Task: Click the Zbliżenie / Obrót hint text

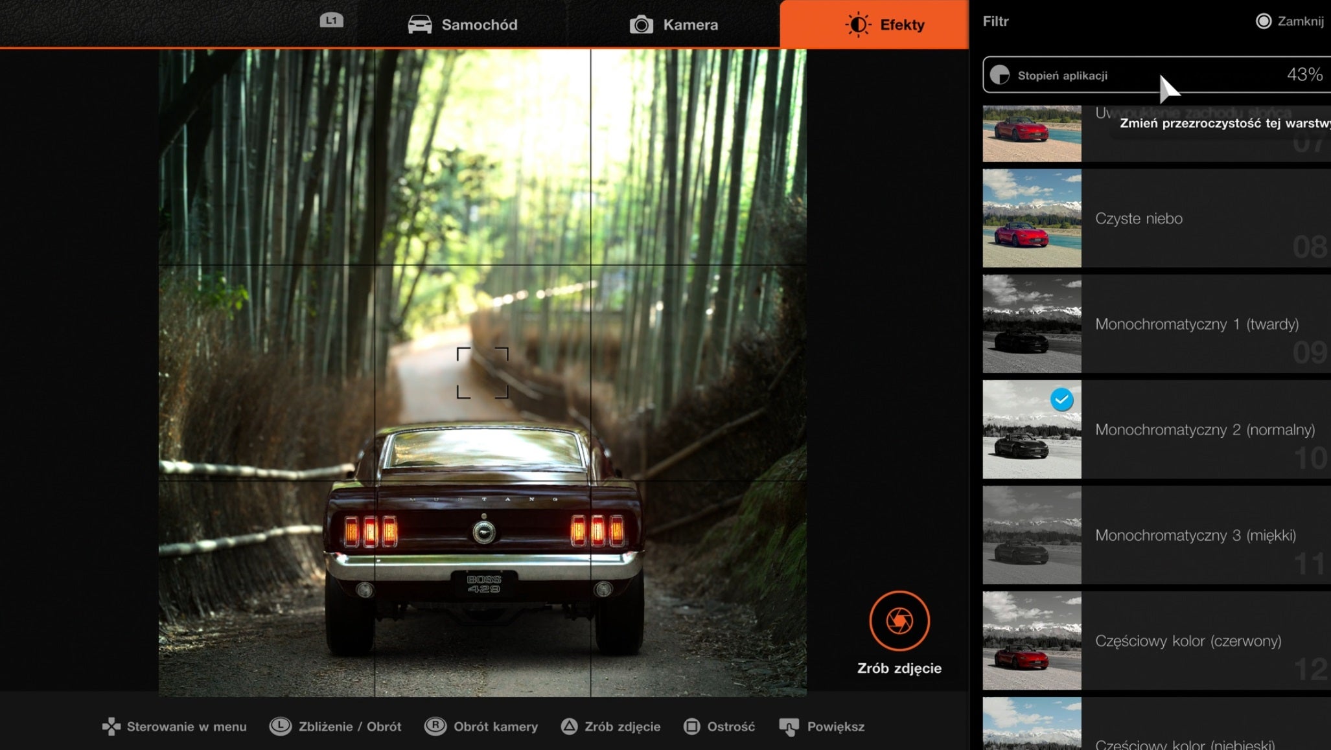Action: [x=350, y=727]
